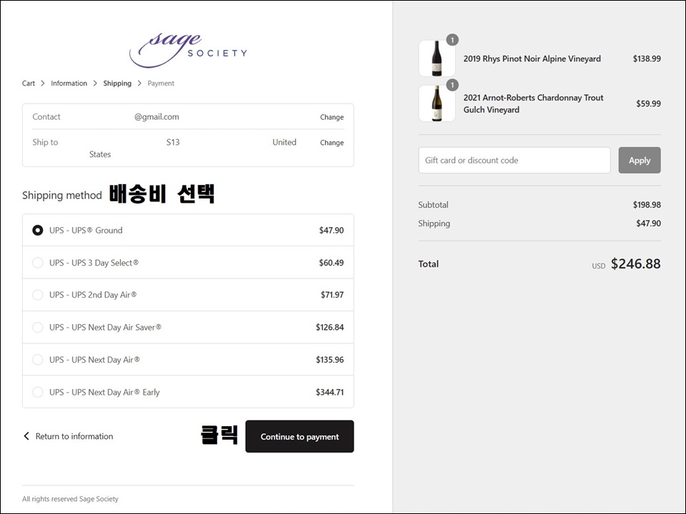Click the 2019 Rhys Pinot Noir Alpine Vineyard name
The height and width of the screenshot is (514, 686).
[x=532, y=59]
